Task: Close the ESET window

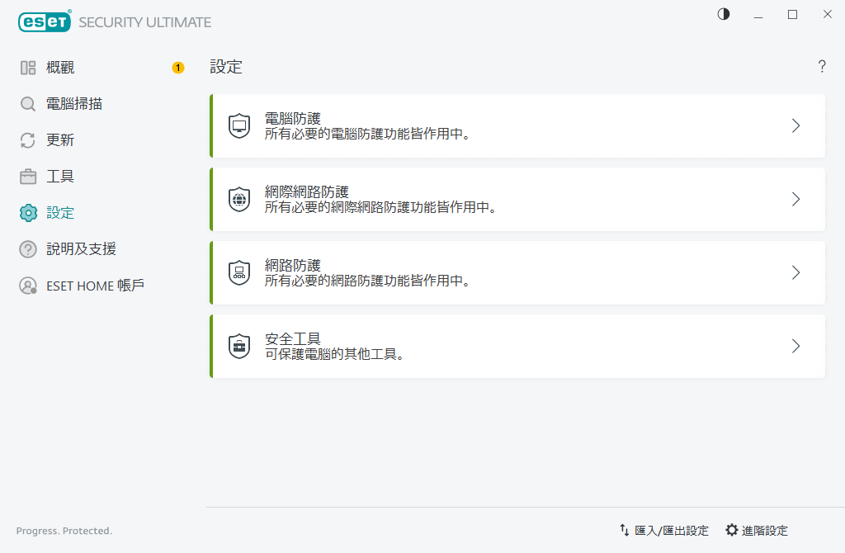Action: [827, 15]
